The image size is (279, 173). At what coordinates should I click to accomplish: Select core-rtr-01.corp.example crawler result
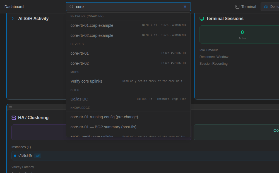pos(128,25)
